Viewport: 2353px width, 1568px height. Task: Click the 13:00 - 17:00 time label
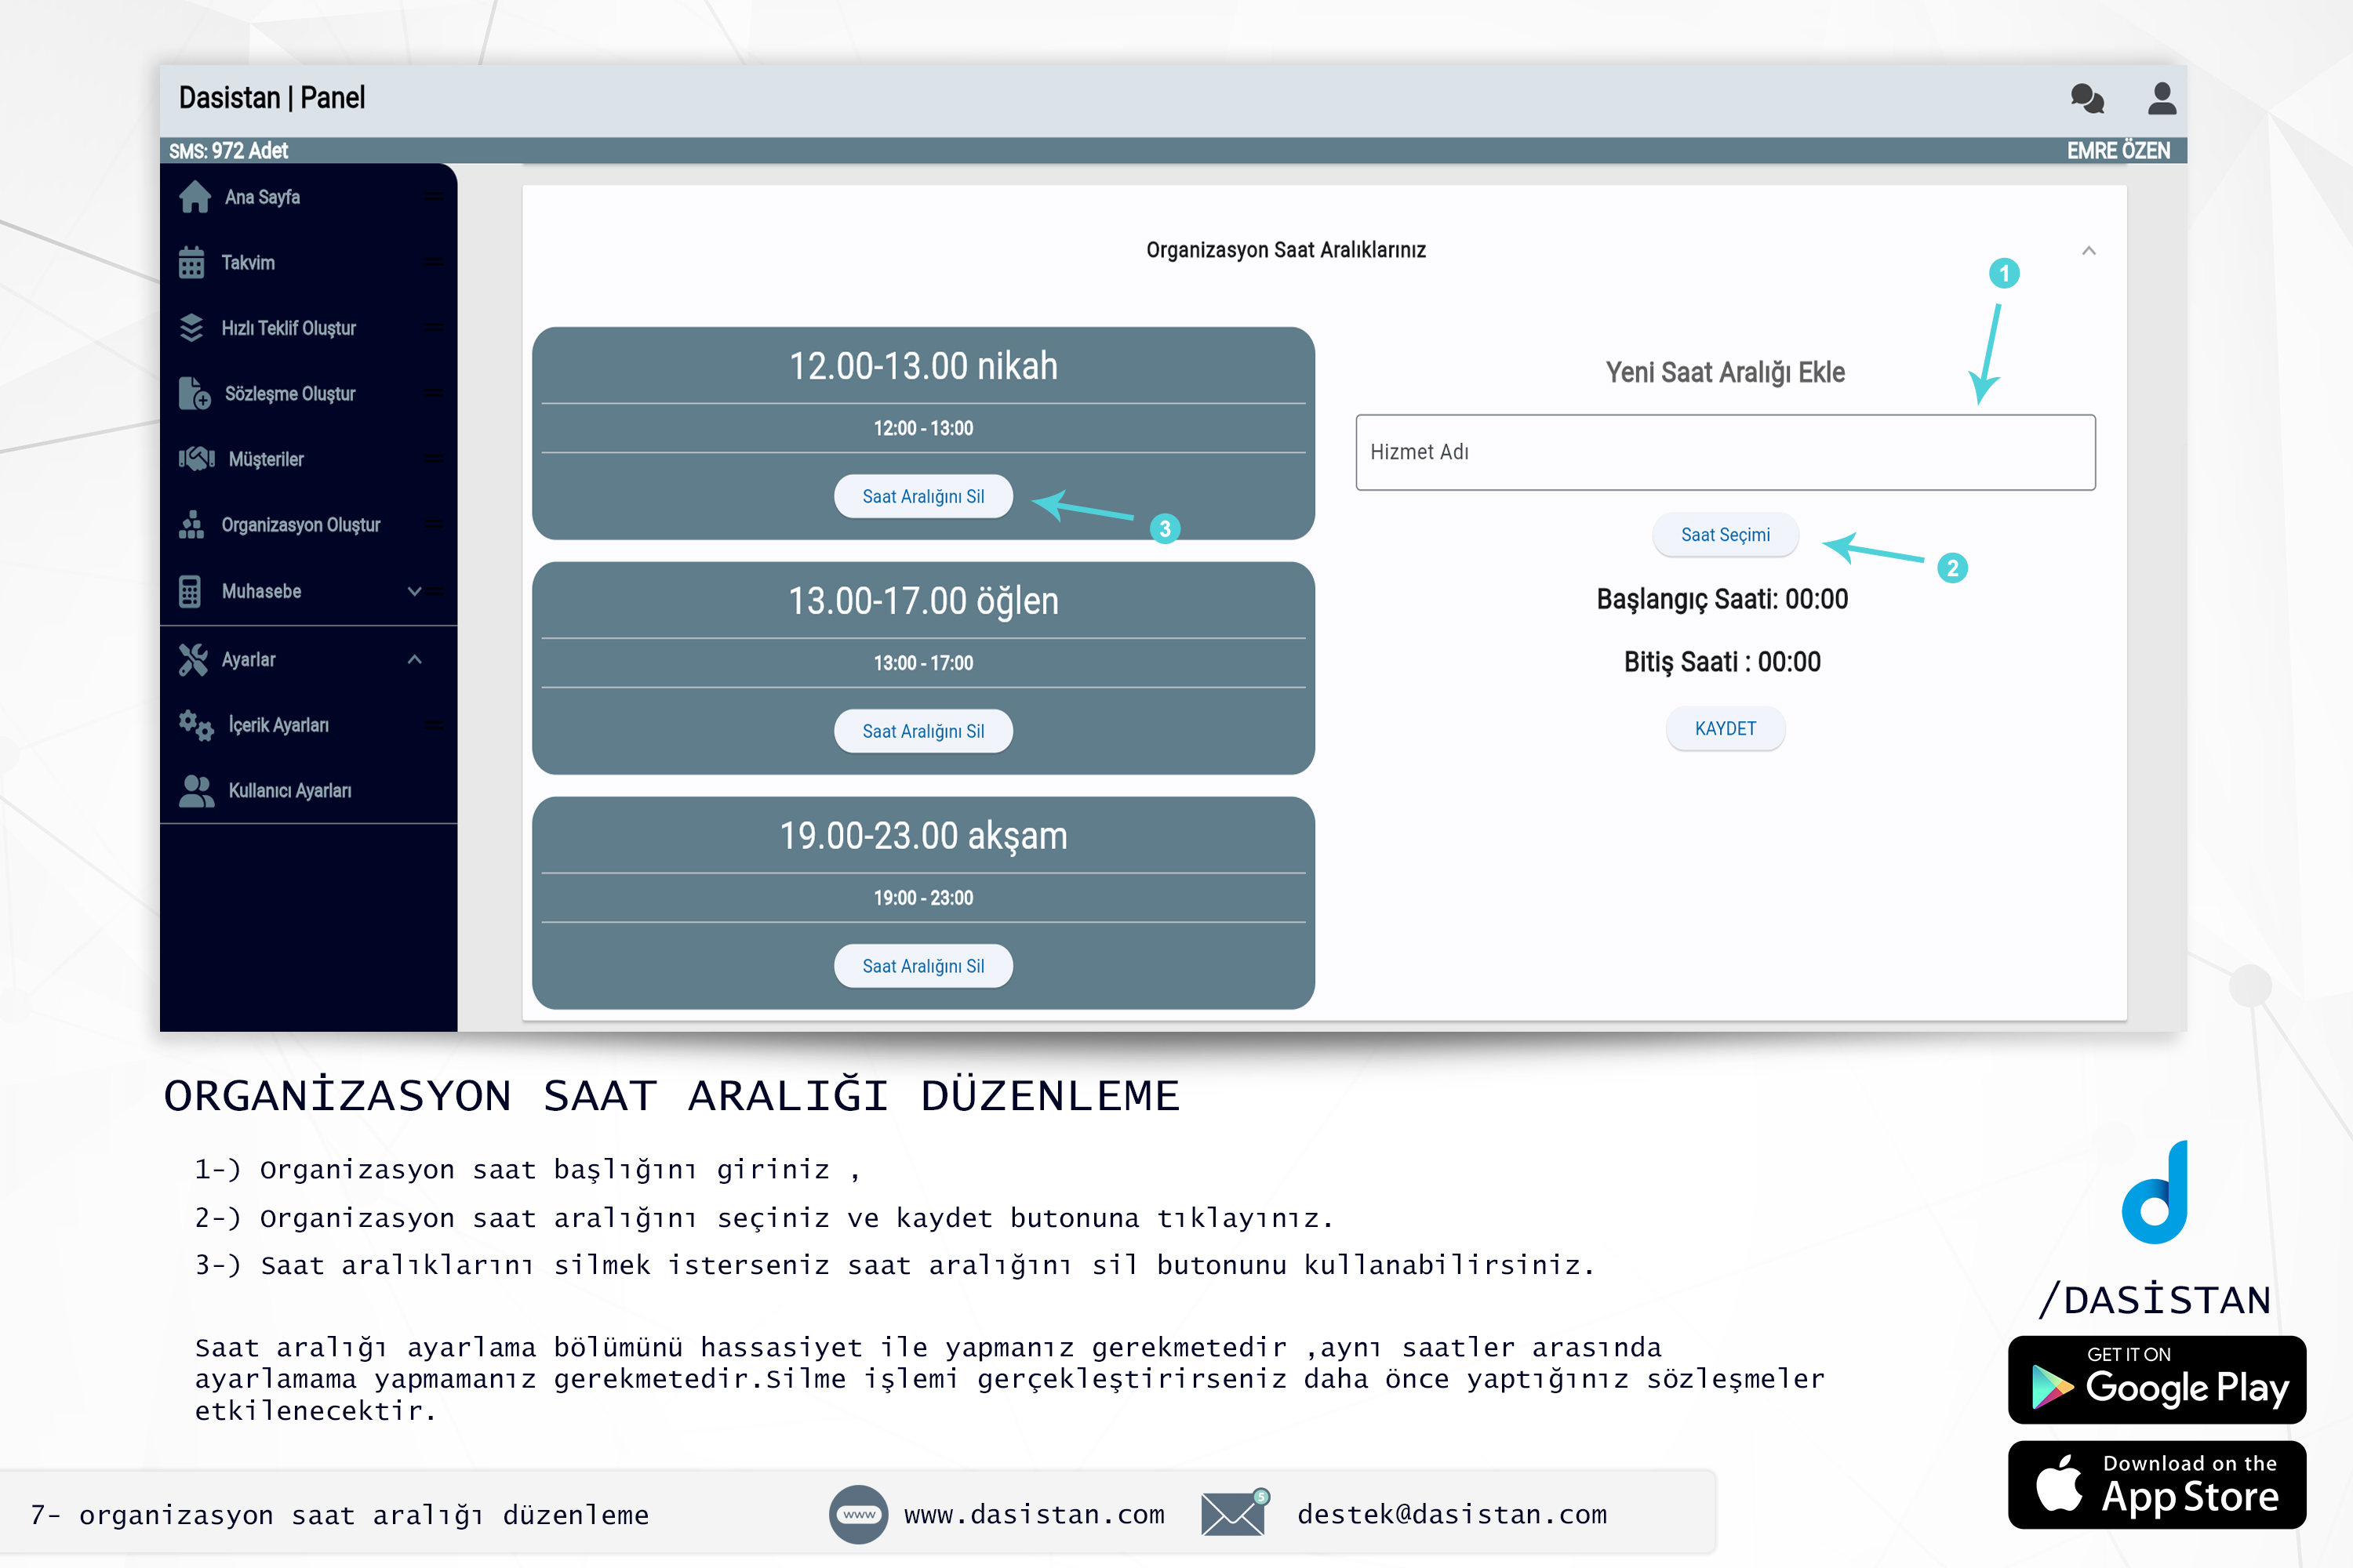tap(923, 663)
